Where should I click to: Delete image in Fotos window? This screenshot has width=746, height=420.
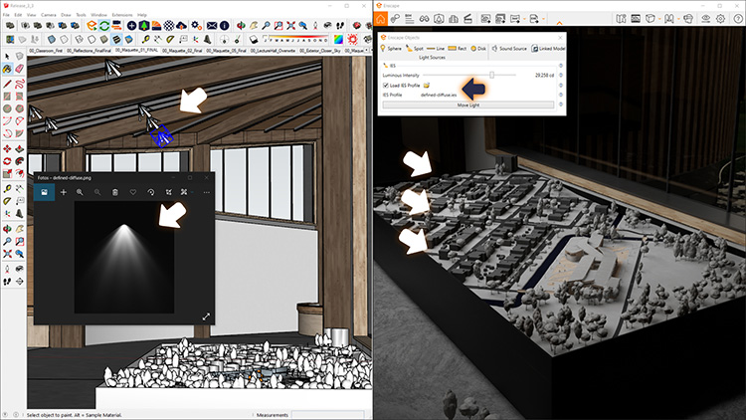tap(114, 192)
